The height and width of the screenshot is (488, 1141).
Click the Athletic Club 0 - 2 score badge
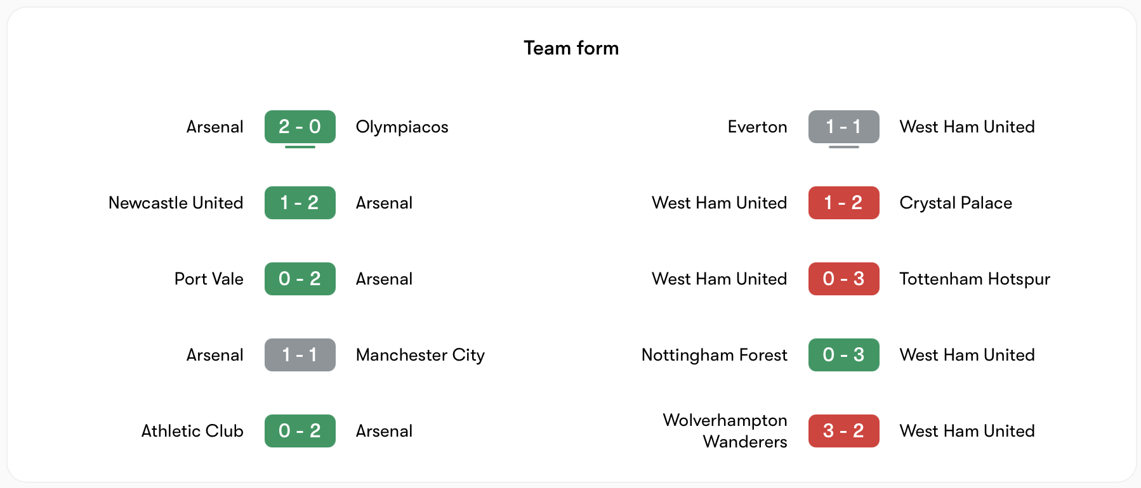[x=300, y=431]
